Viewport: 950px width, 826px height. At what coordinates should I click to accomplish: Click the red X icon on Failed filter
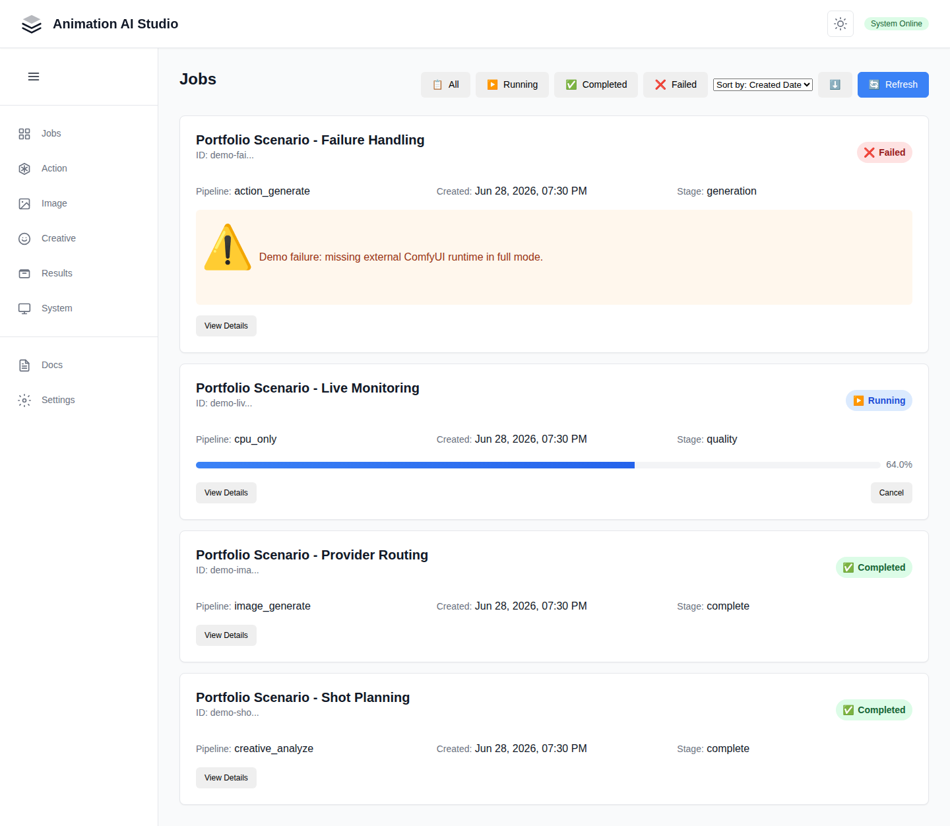(x=660, y=84)
